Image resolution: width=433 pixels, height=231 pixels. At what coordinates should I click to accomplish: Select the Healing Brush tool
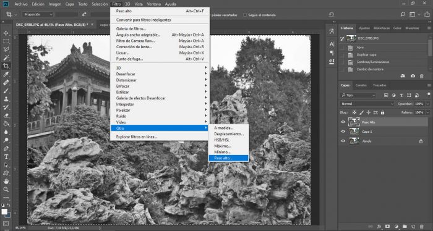tap(6, 82)
